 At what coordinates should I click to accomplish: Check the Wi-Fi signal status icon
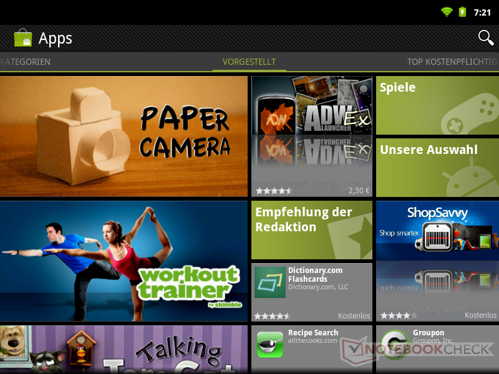click(x=447, y=12)
